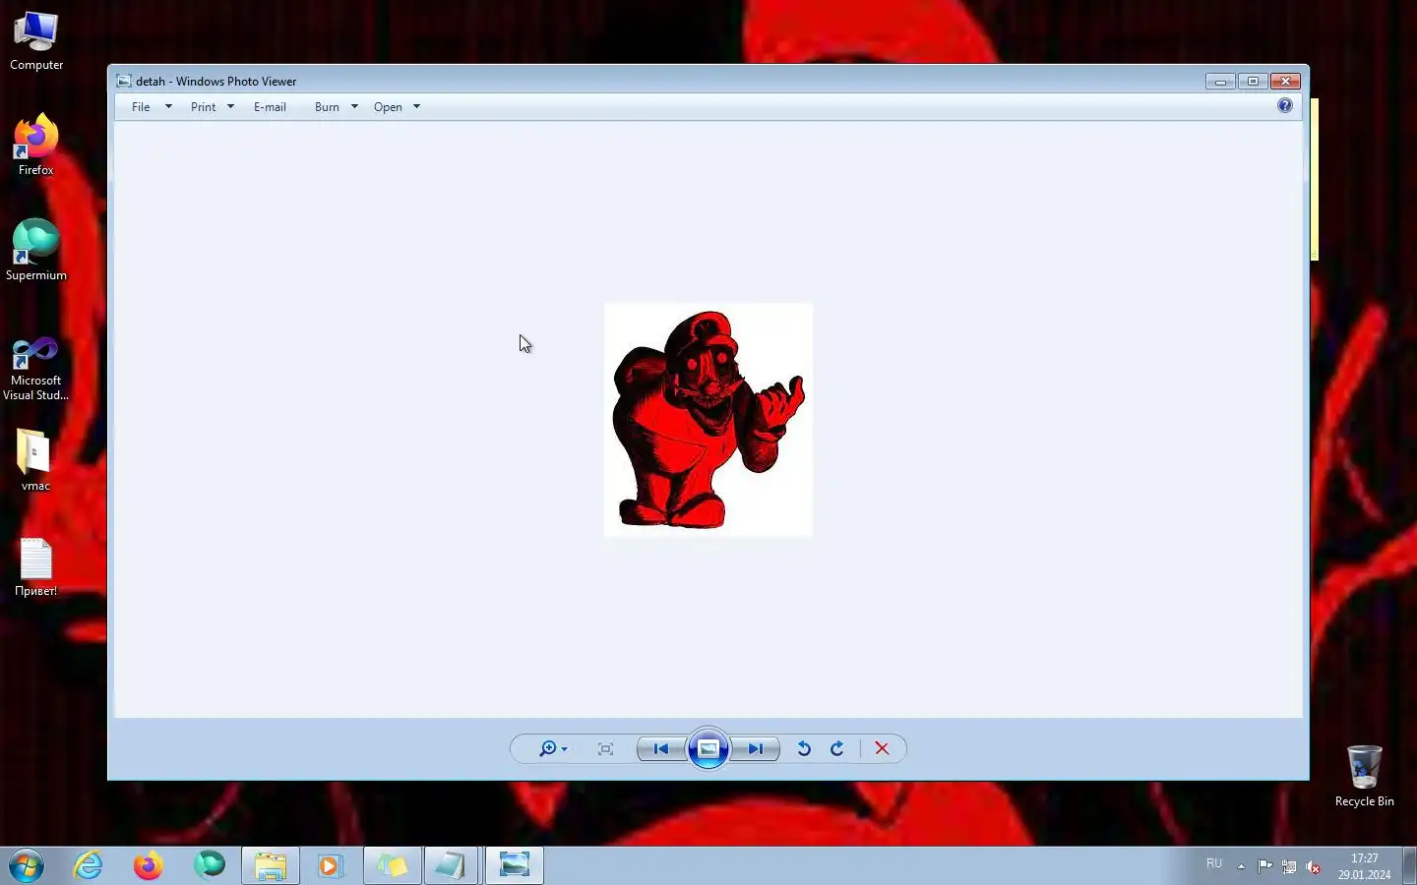
Task: Switch to the Photo Viewer taskbar button
Action: click(515, 866)
